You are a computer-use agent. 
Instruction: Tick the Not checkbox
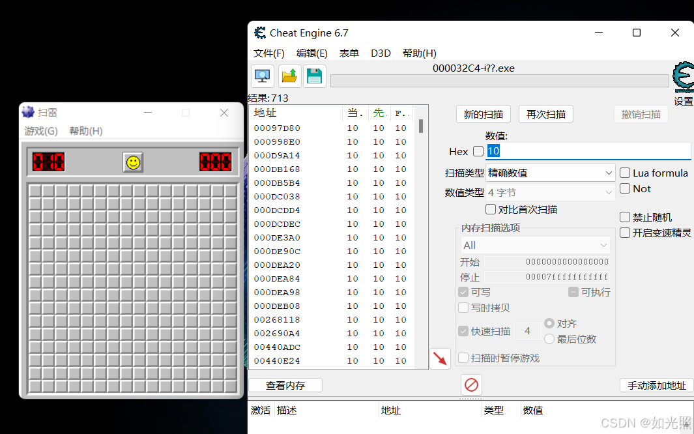(x=625, y=188)
